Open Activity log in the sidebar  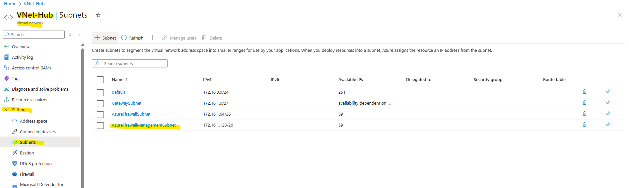pyautogui.click(x=23, y=57)
